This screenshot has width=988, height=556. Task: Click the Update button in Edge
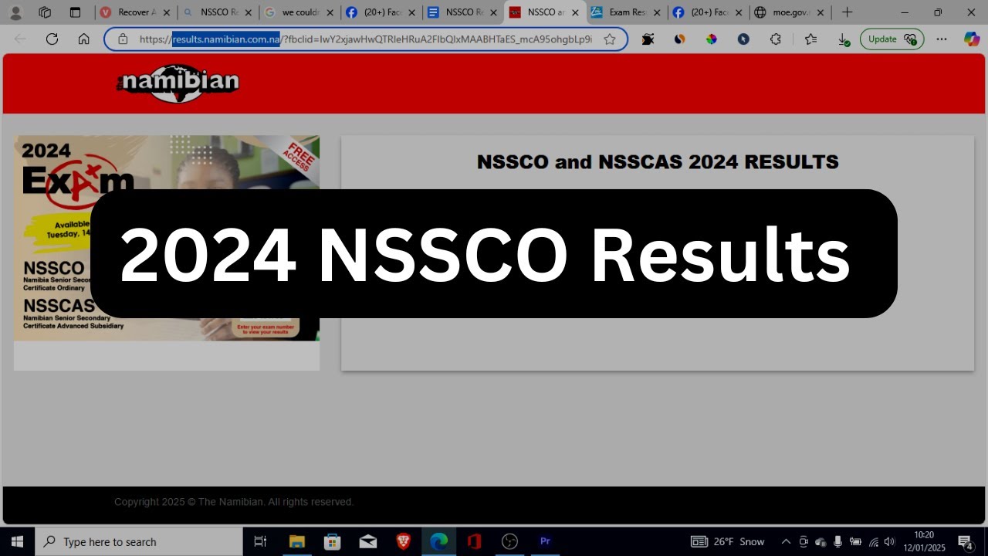(892, 39)
